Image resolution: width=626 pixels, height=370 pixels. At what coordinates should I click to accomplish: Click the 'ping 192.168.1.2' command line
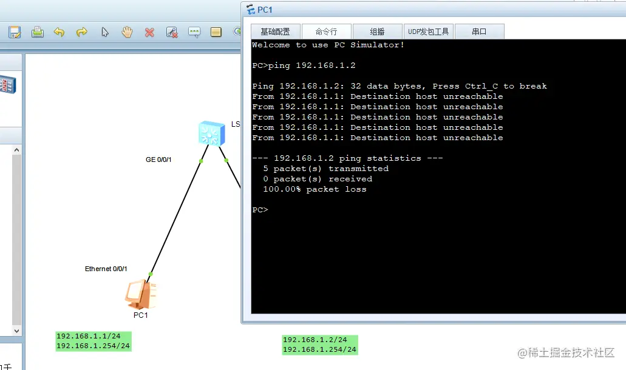304,66
